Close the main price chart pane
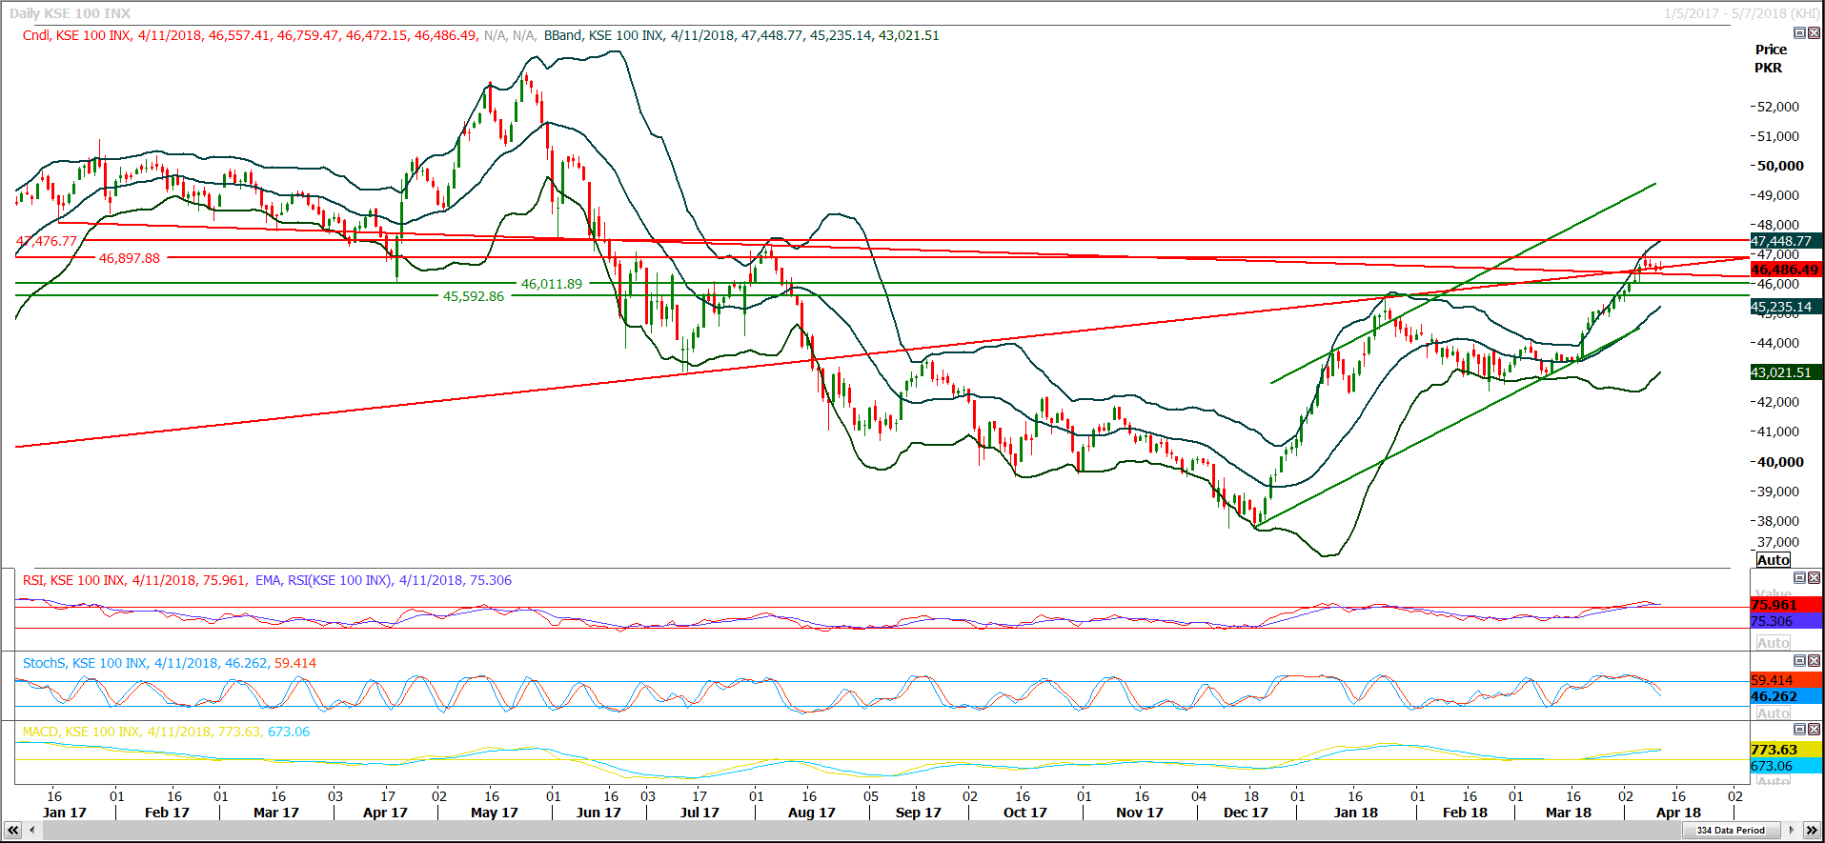Screen dimensions: 1825x843 [1814, 32]
